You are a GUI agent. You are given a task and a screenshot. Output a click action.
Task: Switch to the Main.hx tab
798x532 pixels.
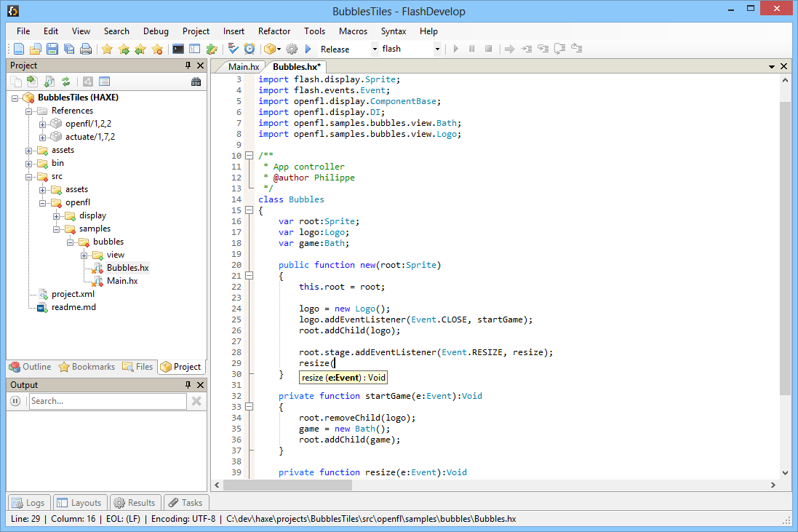pos(242,65)
